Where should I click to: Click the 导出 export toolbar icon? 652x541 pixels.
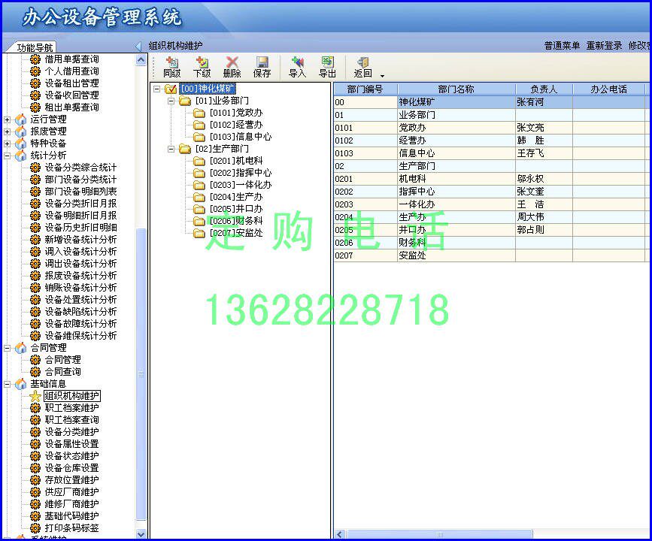tap(327, 63)
